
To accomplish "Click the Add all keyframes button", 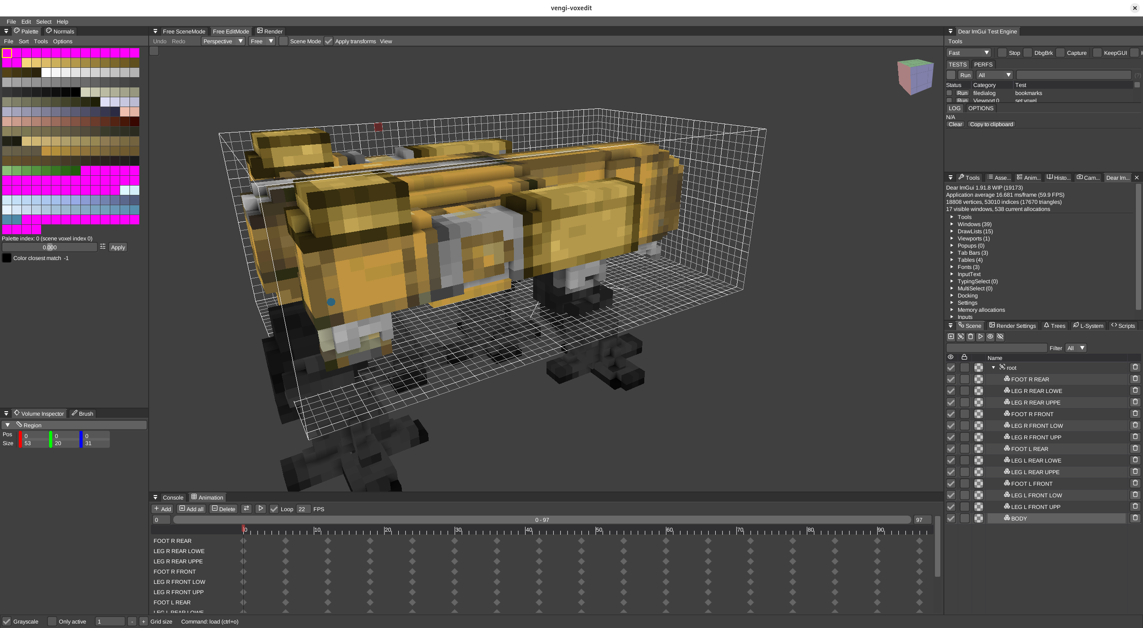I will (192, 509).
